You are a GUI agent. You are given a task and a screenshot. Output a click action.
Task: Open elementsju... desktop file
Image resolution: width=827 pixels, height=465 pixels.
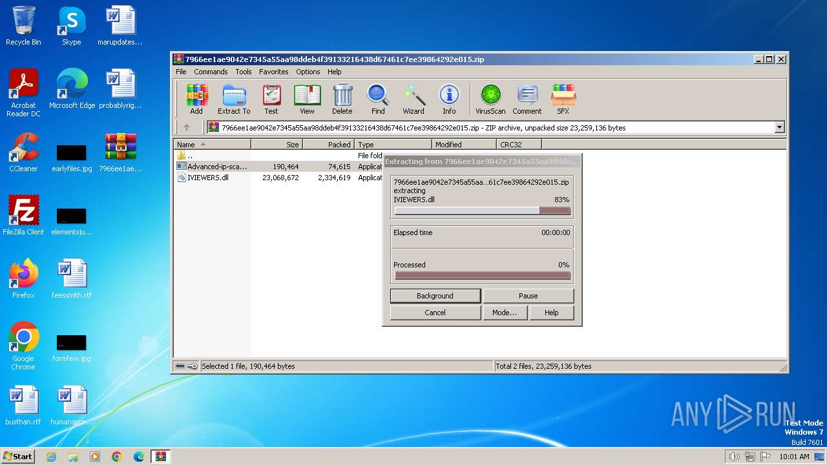coord(72,222)
